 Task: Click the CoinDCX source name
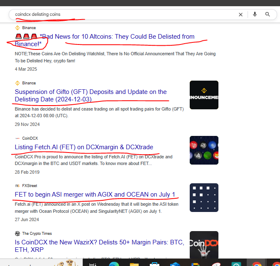[30, 138]
